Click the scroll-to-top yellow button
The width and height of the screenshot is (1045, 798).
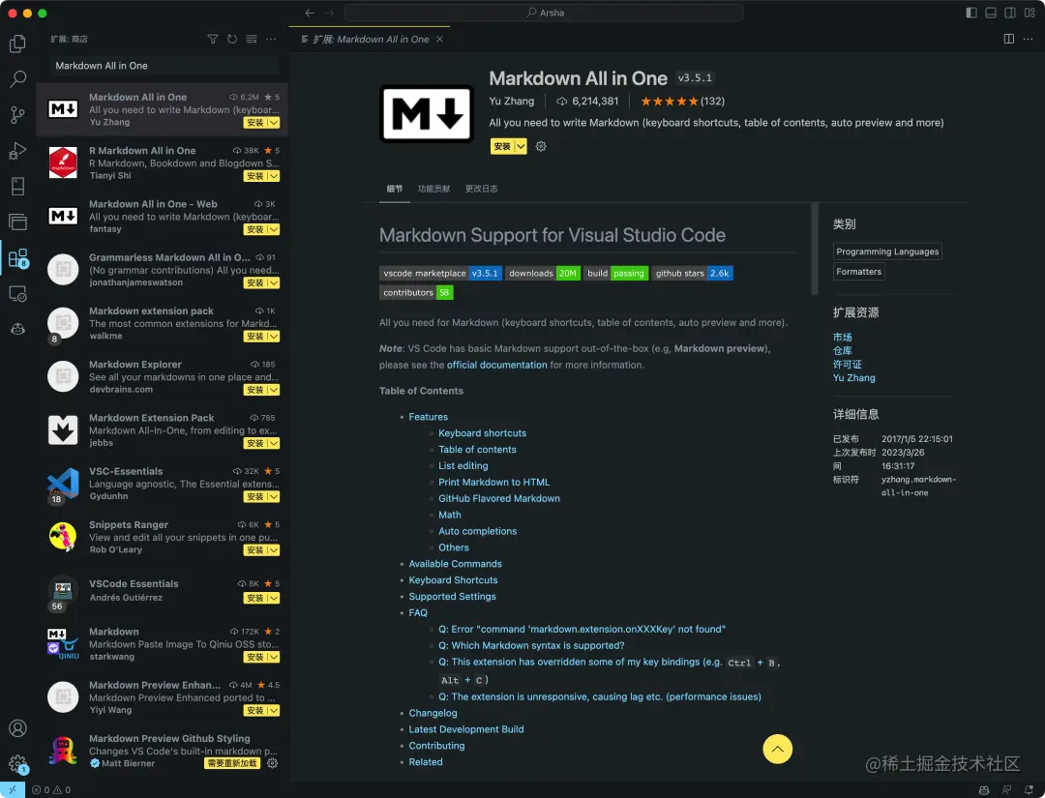[x=777, y=750]
